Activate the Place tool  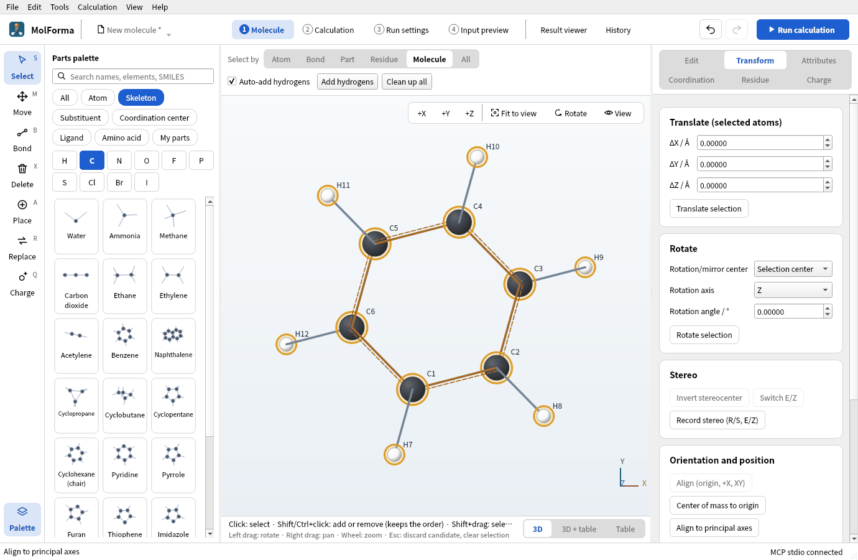(22, 212)
